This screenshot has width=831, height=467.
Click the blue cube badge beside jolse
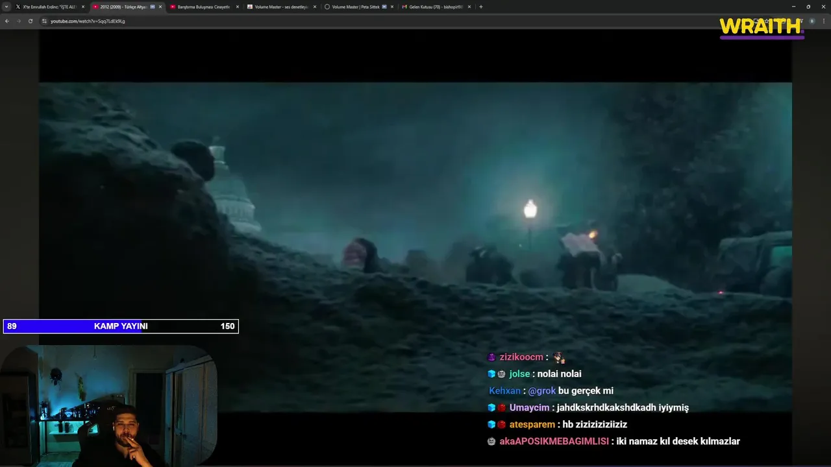[491, 374]
